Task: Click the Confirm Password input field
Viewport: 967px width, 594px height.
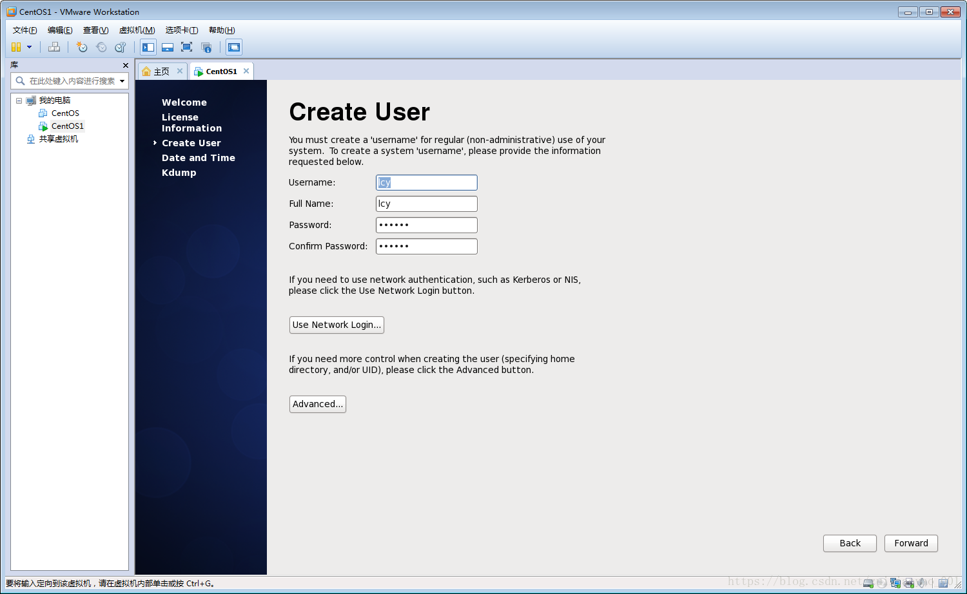Action: pyautogui.click(x=427, y=247)
